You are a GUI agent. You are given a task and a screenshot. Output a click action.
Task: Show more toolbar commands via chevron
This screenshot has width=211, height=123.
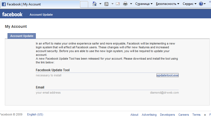click(x=210, y=2)
